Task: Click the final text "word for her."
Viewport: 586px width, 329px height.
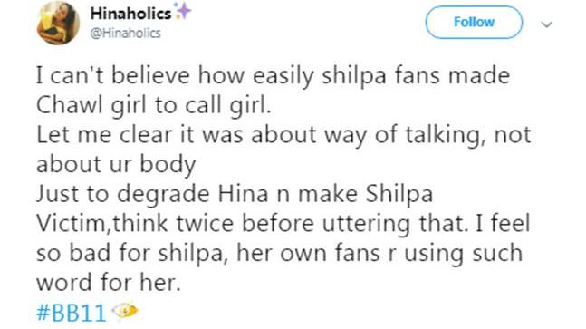Action: pos(109,283)
